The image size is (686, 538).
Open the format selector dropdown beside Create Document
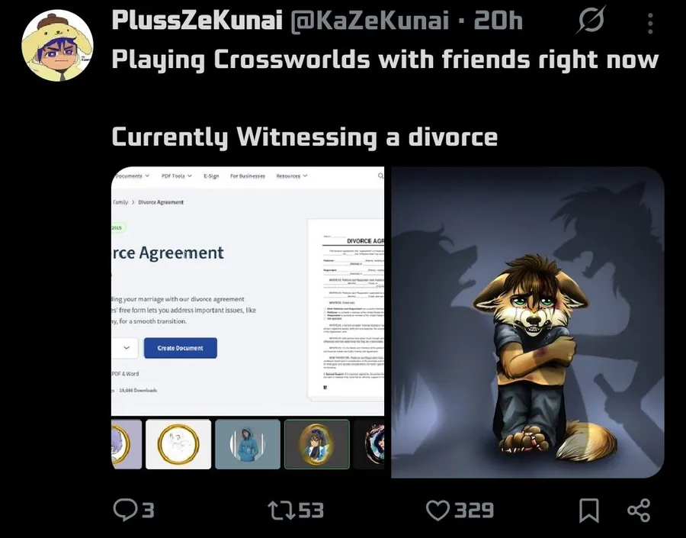click(x=125, y=348)
